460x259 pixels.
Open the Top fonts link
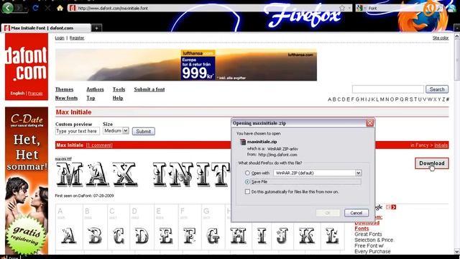pos(91,98)
